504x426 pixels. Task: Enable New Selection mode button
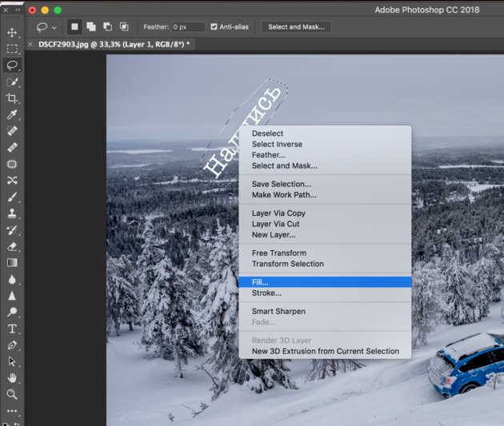[74, 26]
